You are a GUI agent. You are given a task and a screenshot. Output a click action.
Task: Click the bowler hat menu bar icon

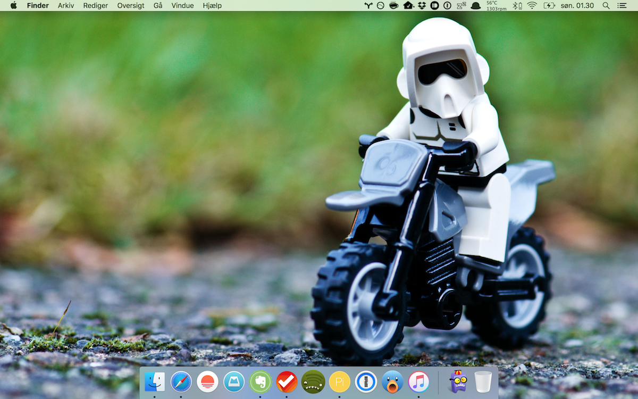(x=476, y=5)
